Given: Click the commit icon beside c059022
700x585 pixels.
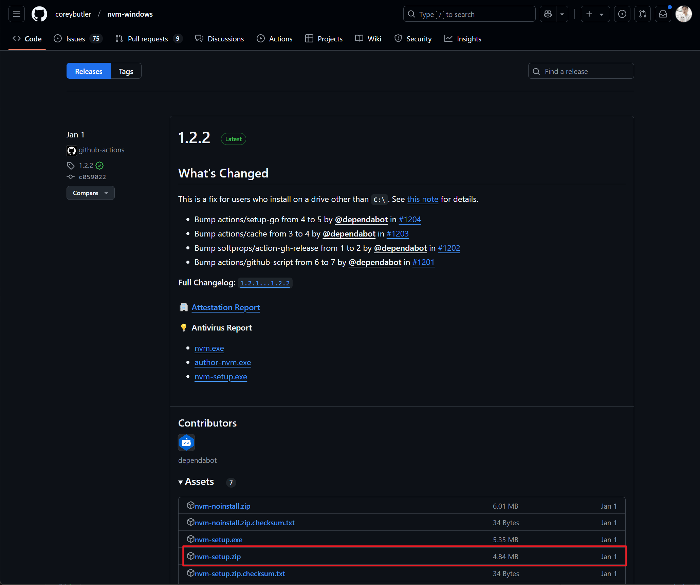Looking at the screenshot, I should 71,177.
